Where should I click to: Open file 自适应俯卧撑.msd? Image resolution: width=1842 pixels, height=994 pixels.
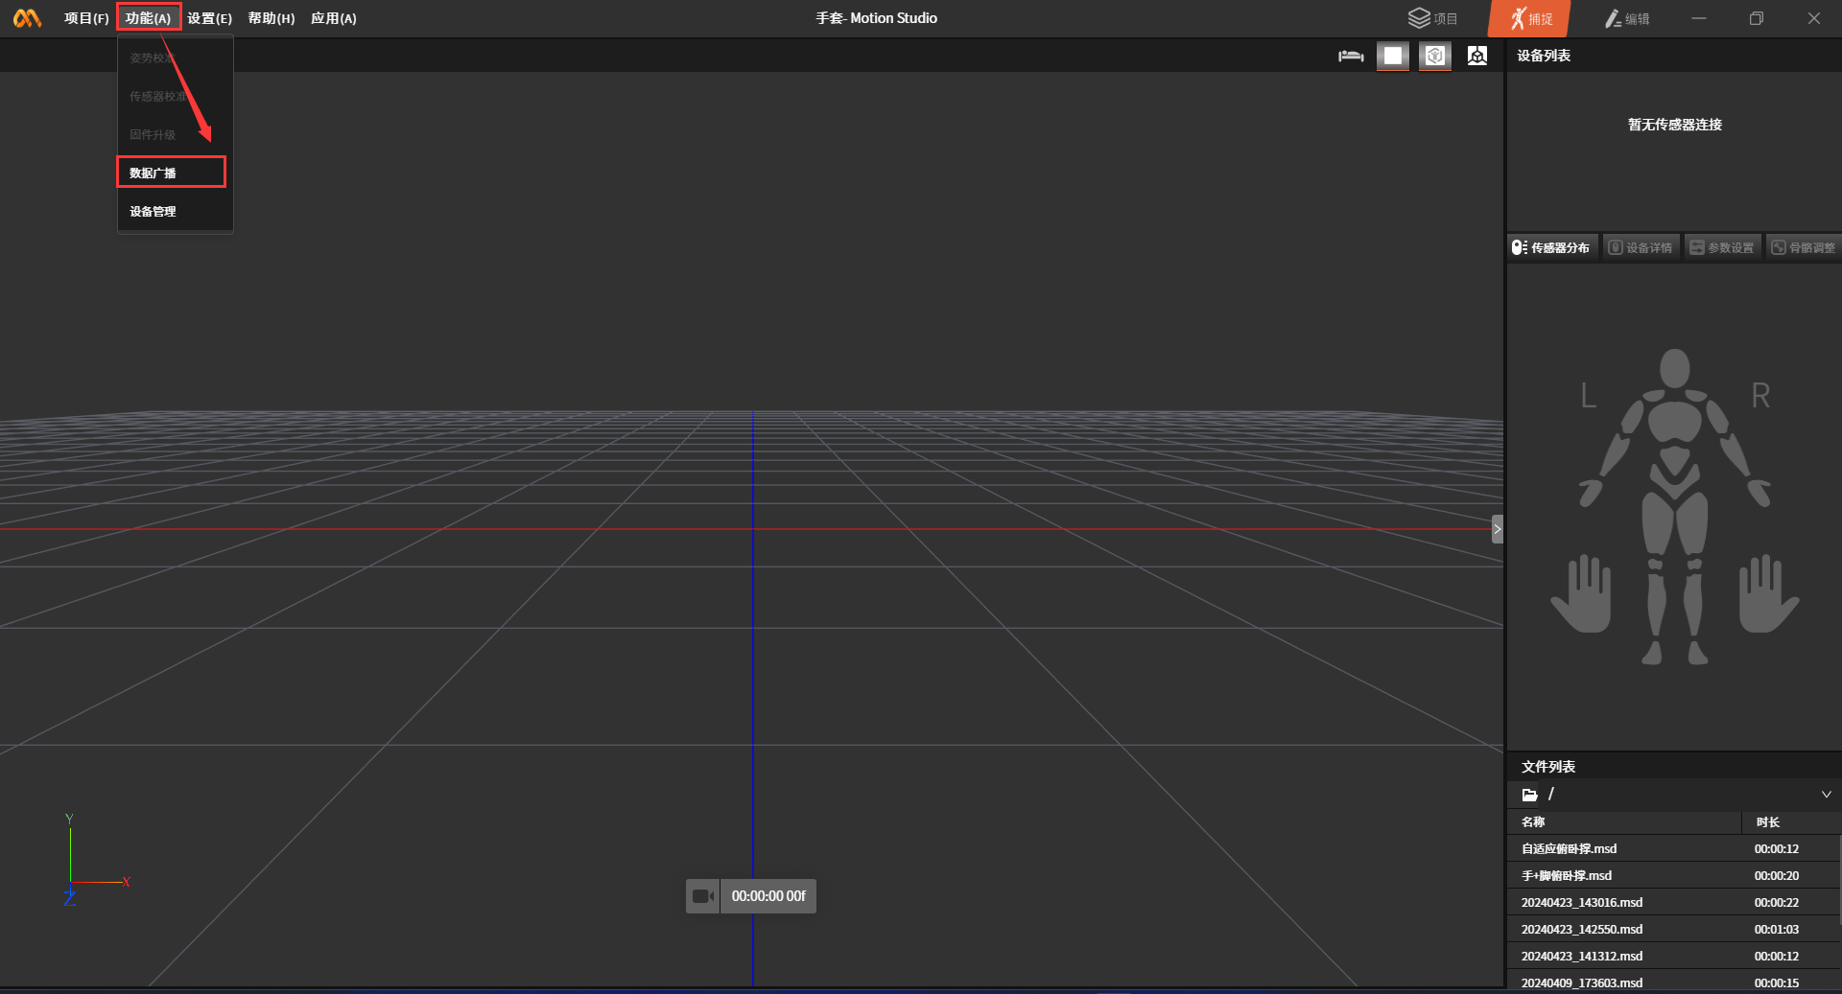(x=1569, y=849)
